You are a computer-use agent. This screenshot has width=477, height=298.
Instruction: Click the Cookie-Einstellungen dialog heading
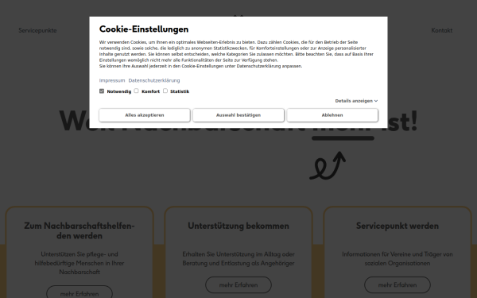pyautogui.click(x=144, y=29)
